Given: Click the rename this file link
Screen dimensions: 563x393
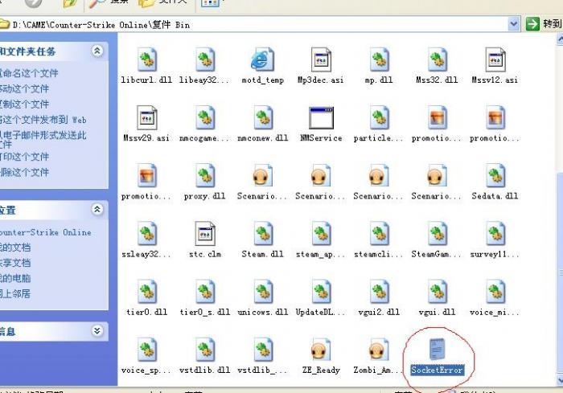Looking at the screenshot, I should (x=30, y=73).
